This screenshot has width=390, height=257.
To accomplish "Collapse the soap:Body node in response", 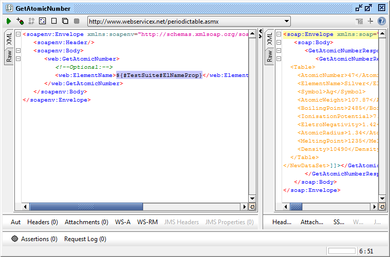I will pos(279,43).
